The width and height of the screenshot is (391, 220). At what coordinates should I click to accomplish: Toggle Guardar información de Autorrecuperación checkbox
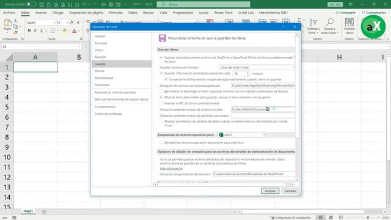click(161, 73)
